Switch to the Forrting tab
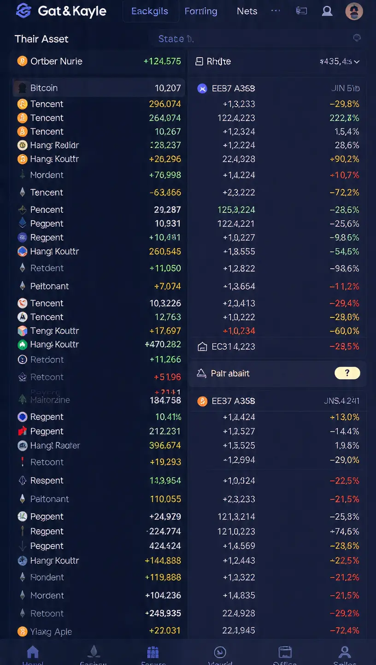The width and height of the screenshot is (376, 665). click(x=201, y=11)
